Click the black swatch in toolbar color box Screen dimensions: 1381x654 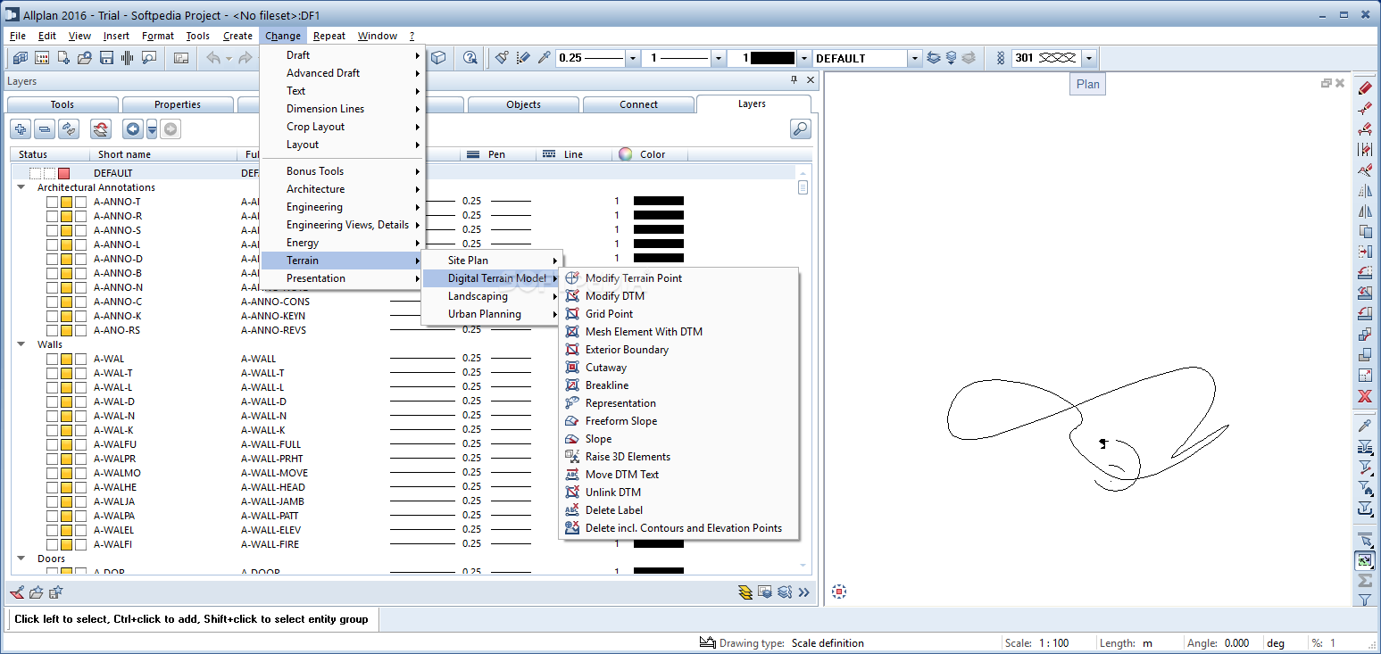coord(773,58)
